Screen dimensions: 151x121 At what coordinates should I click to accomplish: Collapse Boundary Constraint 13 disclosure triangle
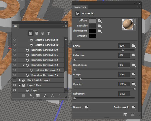click(24, 65)
